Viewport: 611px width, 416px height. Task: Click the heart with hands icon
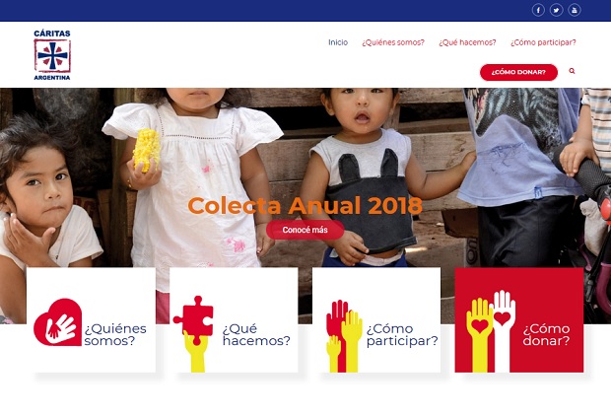tap(58, 322)
